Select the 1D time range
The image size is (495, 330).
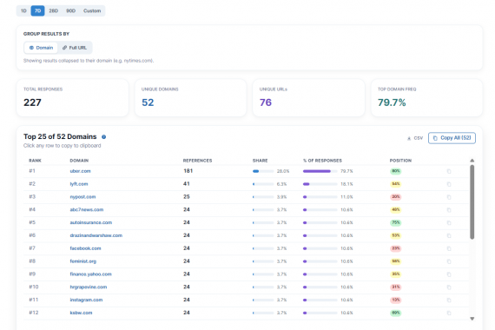(x=23, y=10)
